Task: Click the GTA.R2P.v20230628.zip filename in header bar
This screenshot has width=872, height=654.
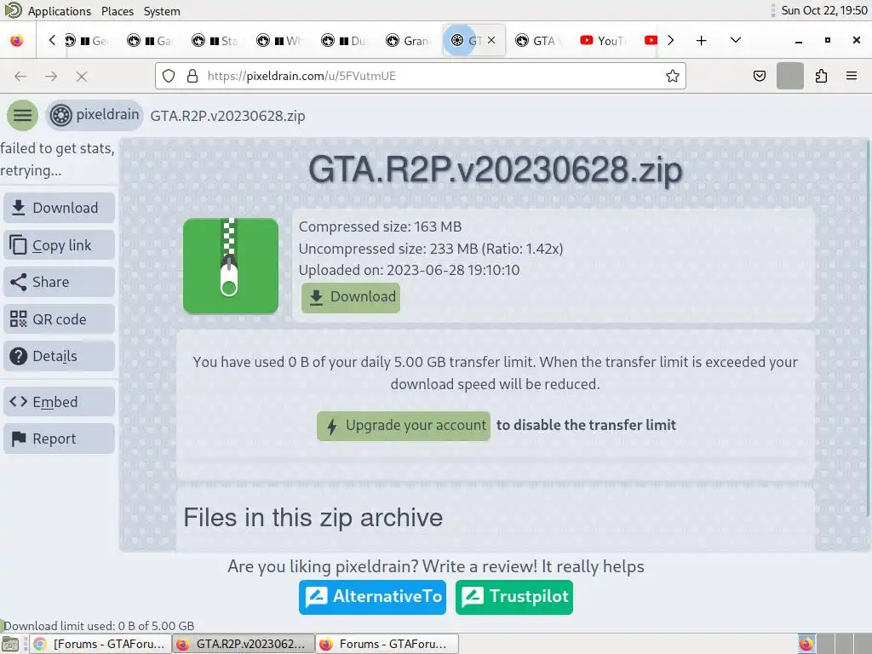Action: (x=227, y=116)
